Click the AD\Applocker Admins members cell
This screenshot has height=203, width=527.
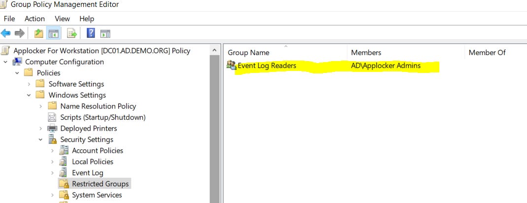(x=386, y=66)
